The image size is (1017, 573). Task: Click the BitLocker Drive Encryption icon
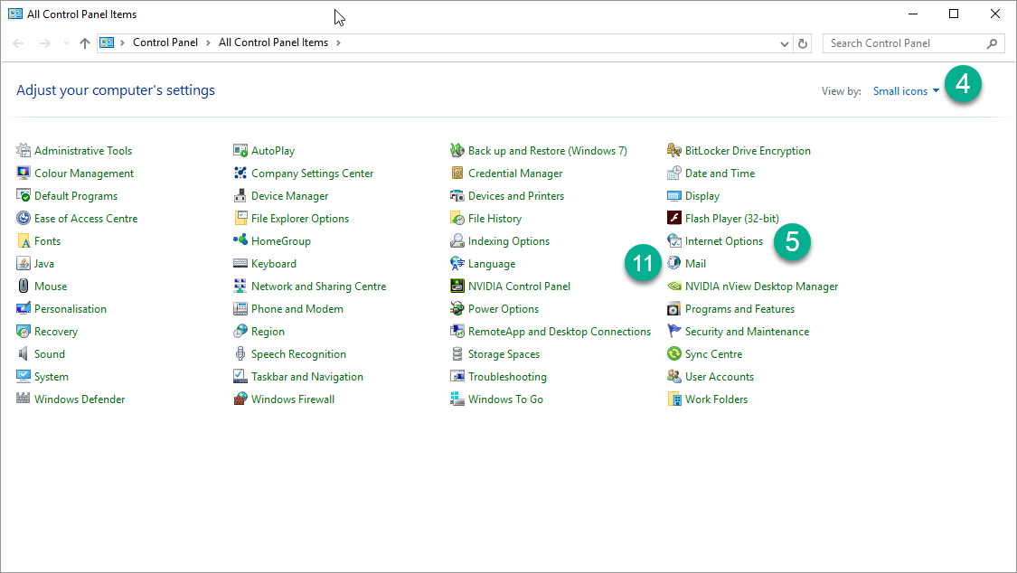673,150
